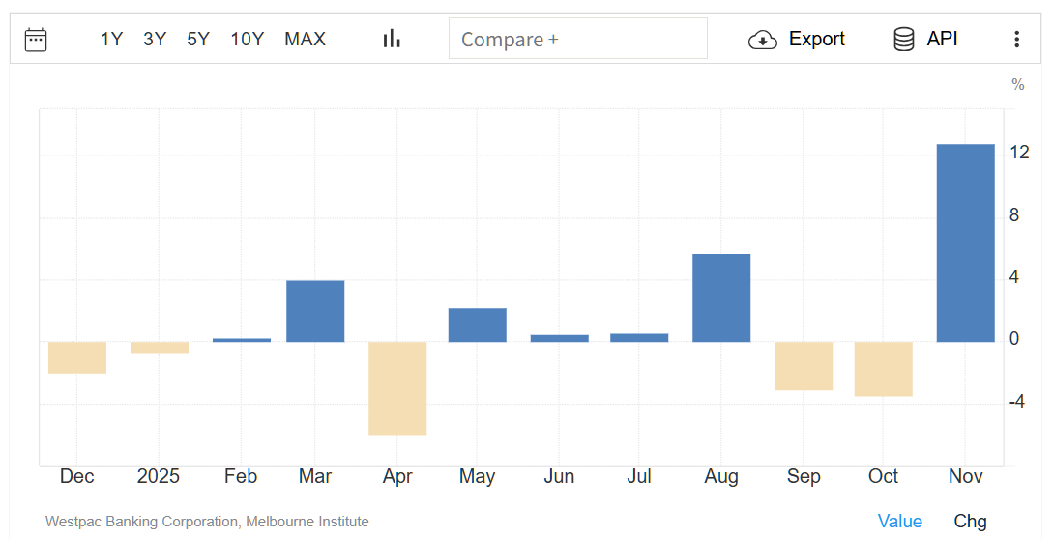The height and width of the screenshot is (539, 1053).
Task: Select the MAX time range
Action: 305,40
